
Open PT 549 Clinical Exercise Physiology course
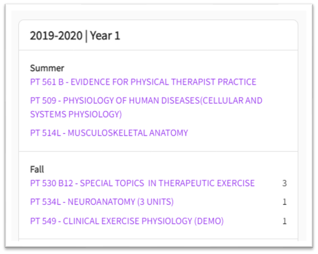[127, 221]
